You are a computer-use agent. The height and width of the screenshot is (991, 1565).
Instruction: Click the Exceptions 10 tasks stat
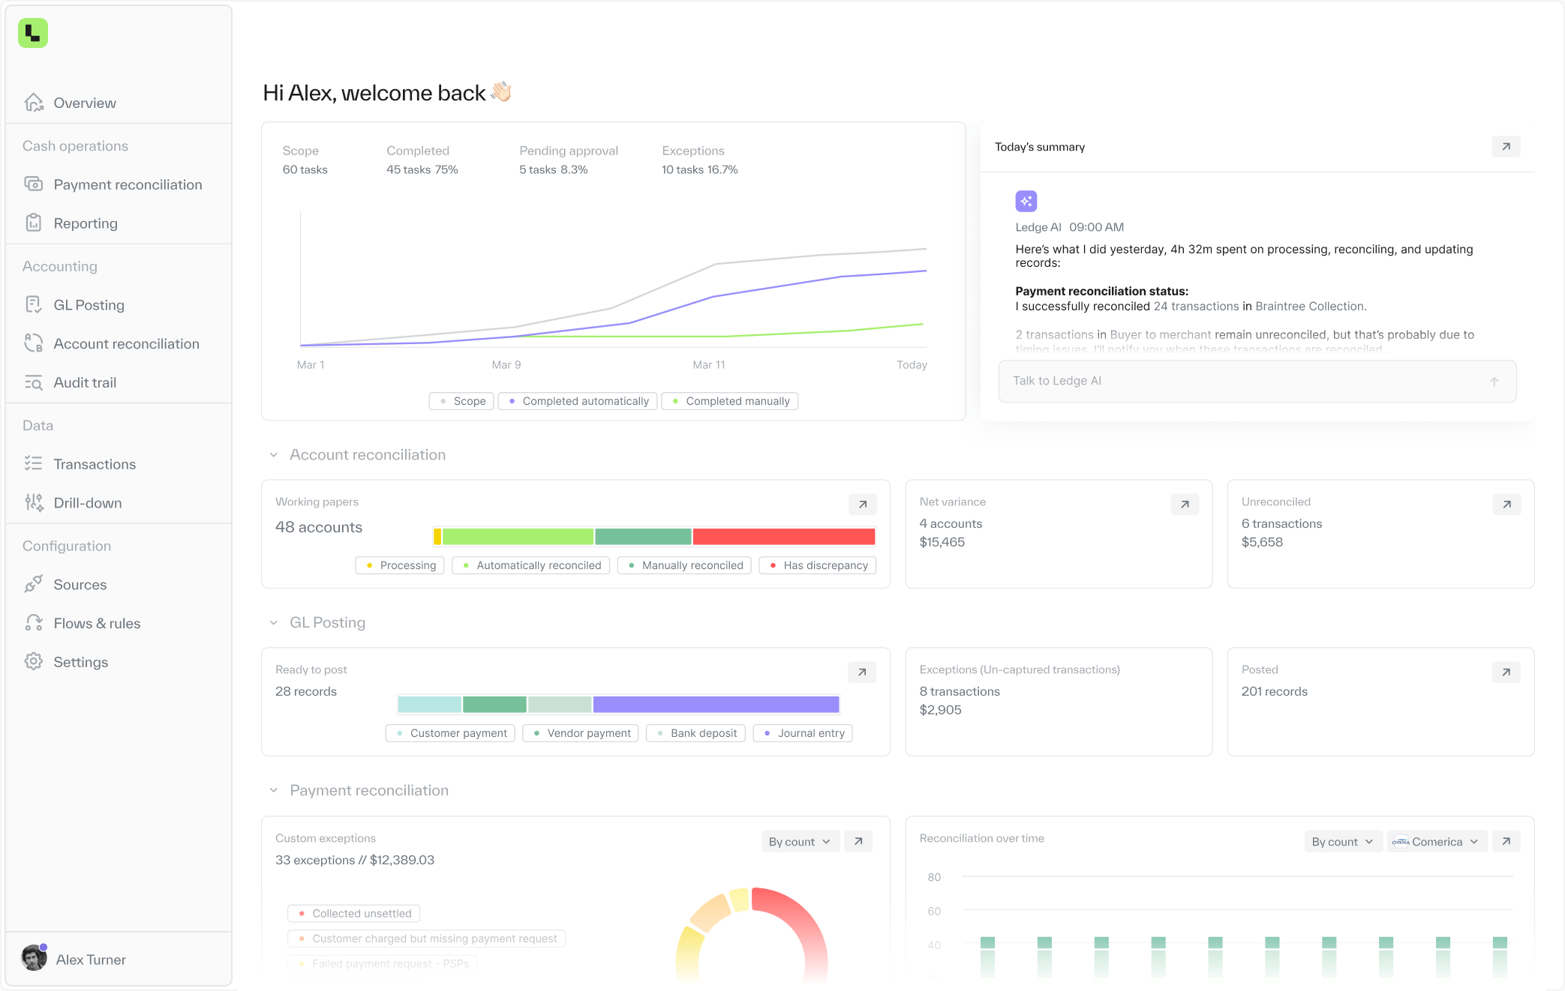coord(699,160)
